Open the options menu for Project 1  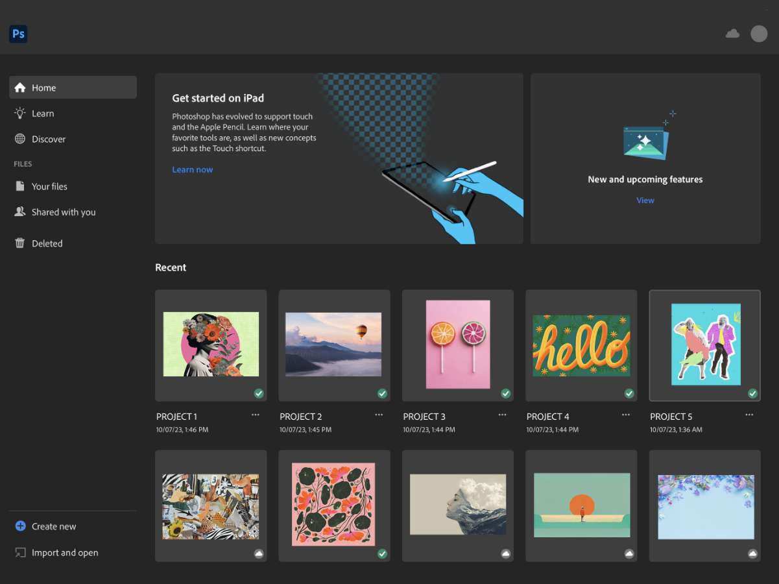pyautogui.click(x=256, y=414)
